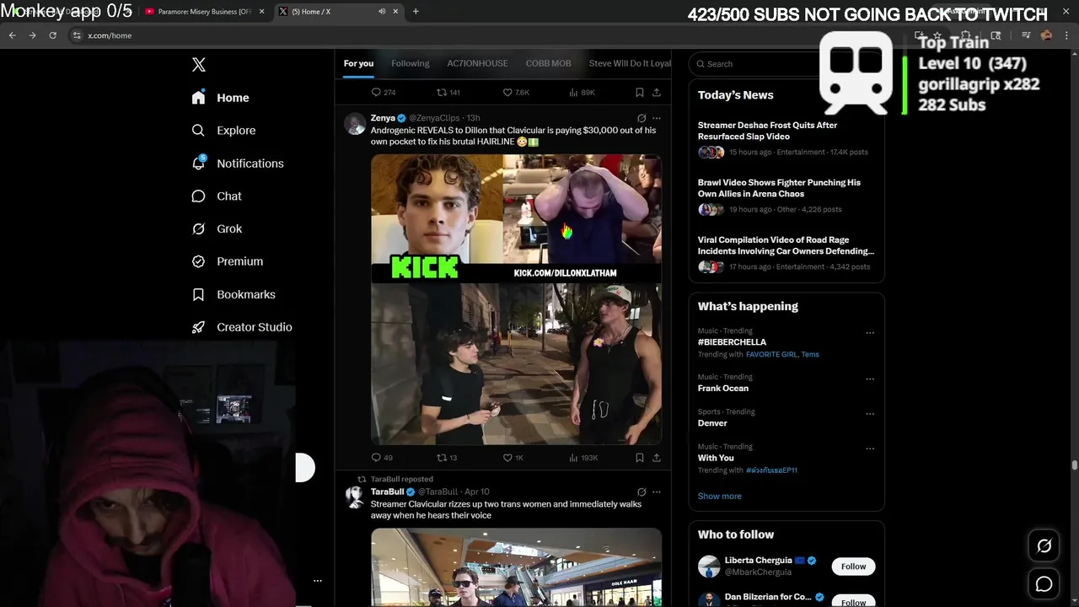Open the Frank Ocean trend

pyautogui.click(x=723, y=389)
